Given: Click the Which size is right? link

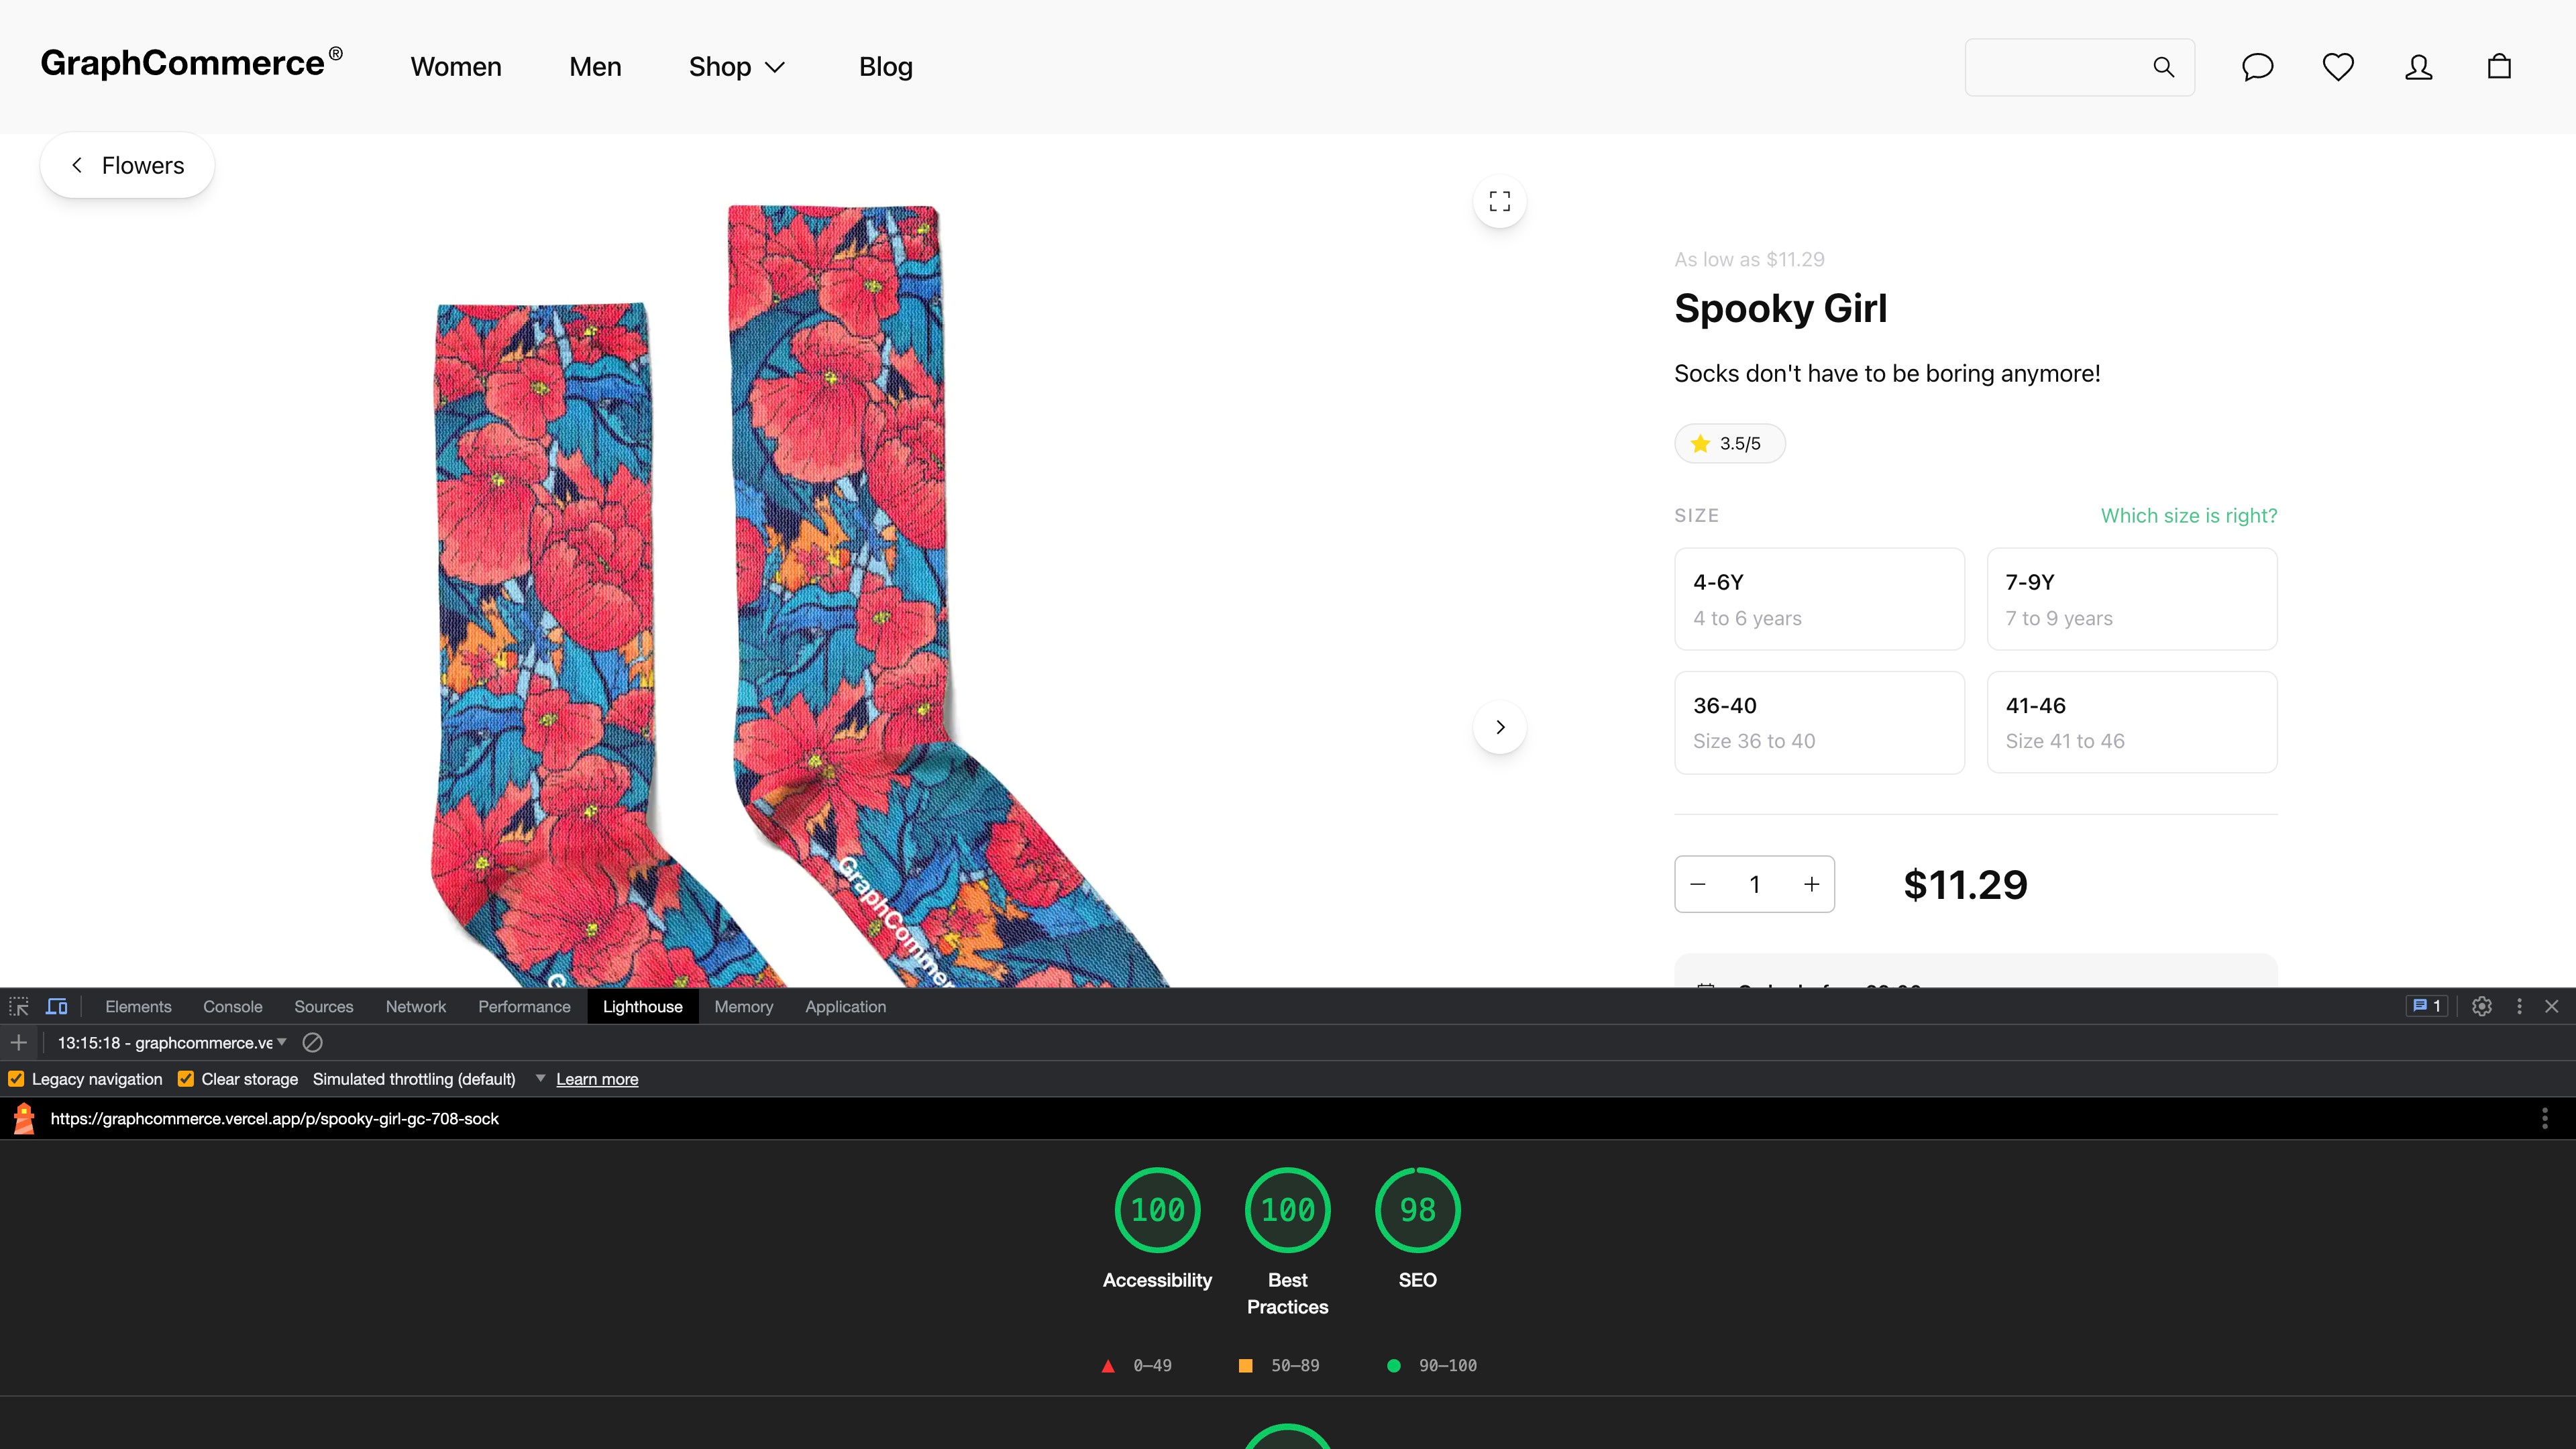Looking at the screenshot, I should [2188, 516].
